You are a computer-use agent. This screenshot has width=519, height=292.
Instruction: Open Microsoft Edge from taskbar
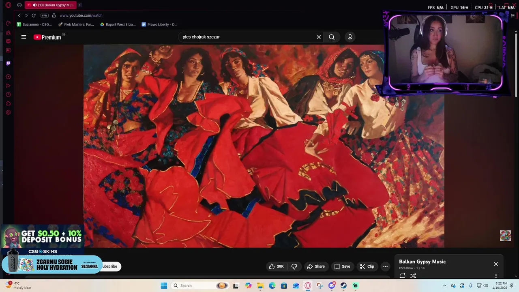[x=272, y=286]
